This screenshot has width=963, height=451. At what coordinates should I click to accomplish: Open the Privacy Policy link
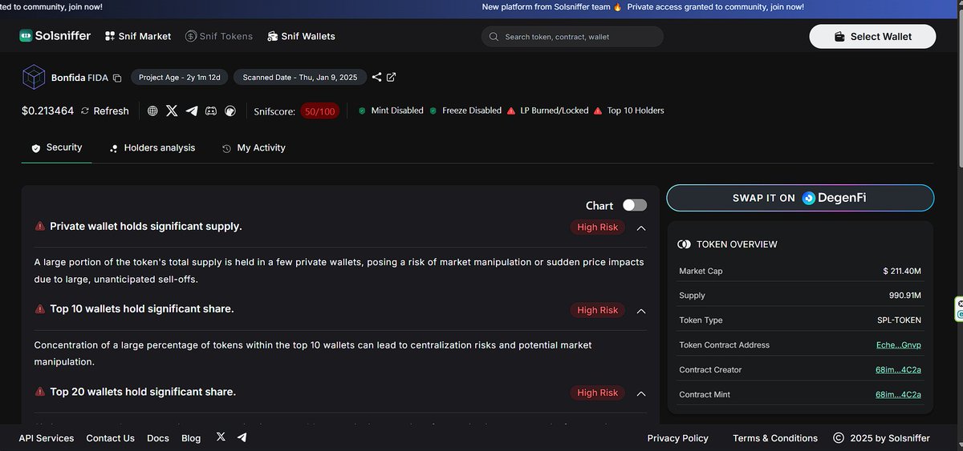coord(678,438)
